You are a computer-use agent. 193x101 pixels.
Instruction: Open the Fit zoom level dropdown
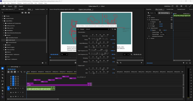click(x=64, y=54)
